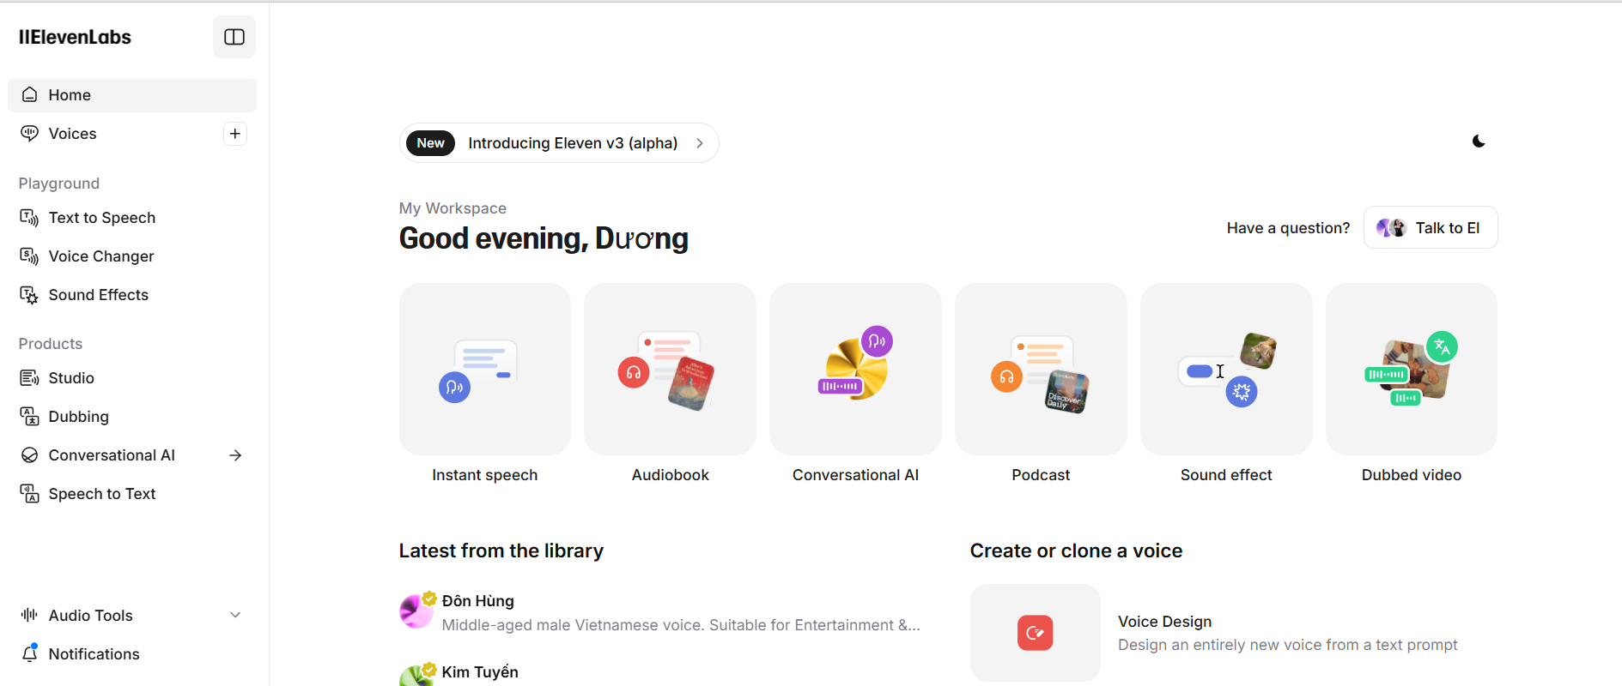
Task: Expand Conversational AI arrow in sidebar
Action: 234,455
